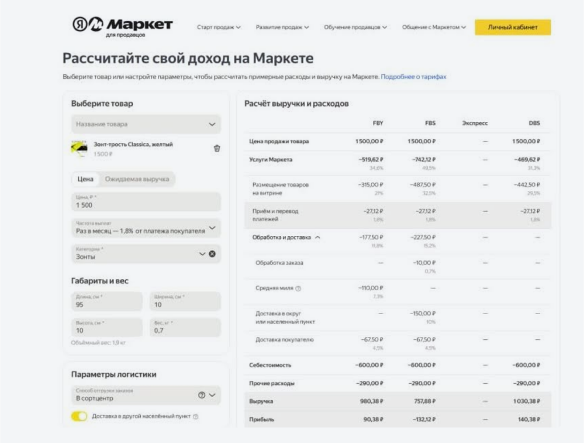Delete the umbrella product with trash icon
The height and width of the screenshot is (443, 584).
tap(217, 148)
